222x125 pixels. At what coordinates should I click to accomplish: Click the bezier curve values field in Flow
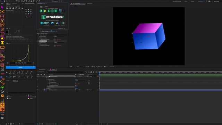(x=21, y=63)
